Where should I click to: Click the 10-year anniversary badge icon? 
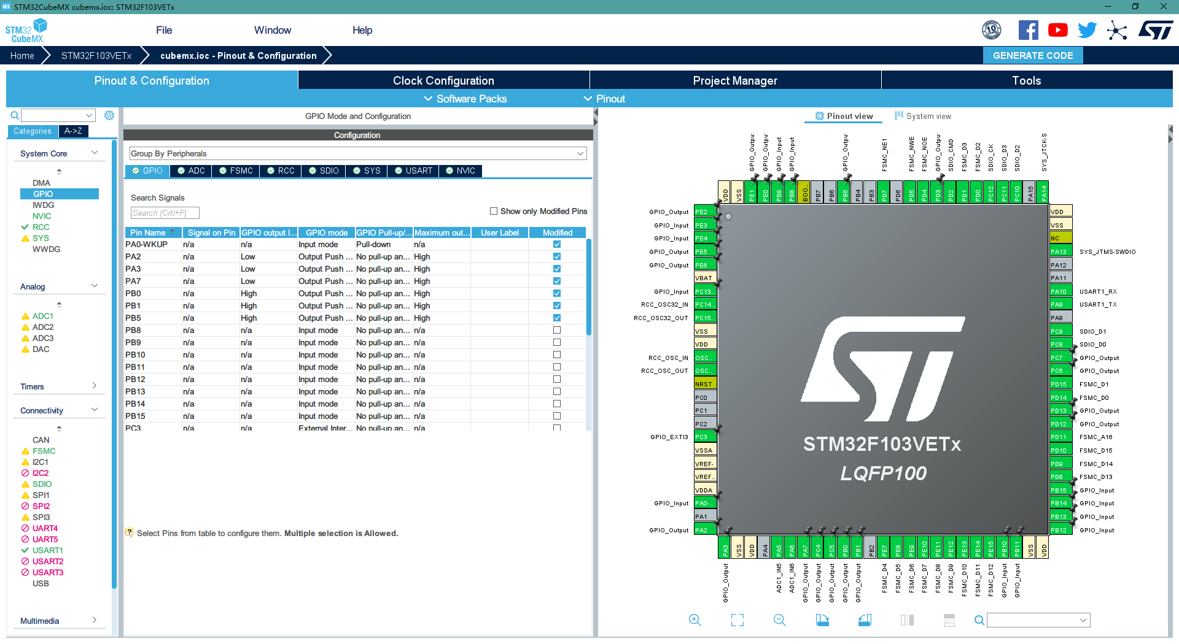pos(992,30)
